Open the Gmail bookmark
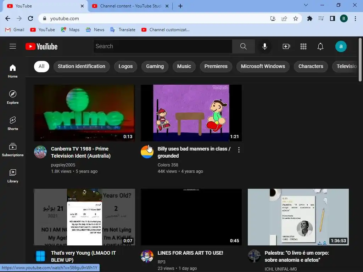 15,30
